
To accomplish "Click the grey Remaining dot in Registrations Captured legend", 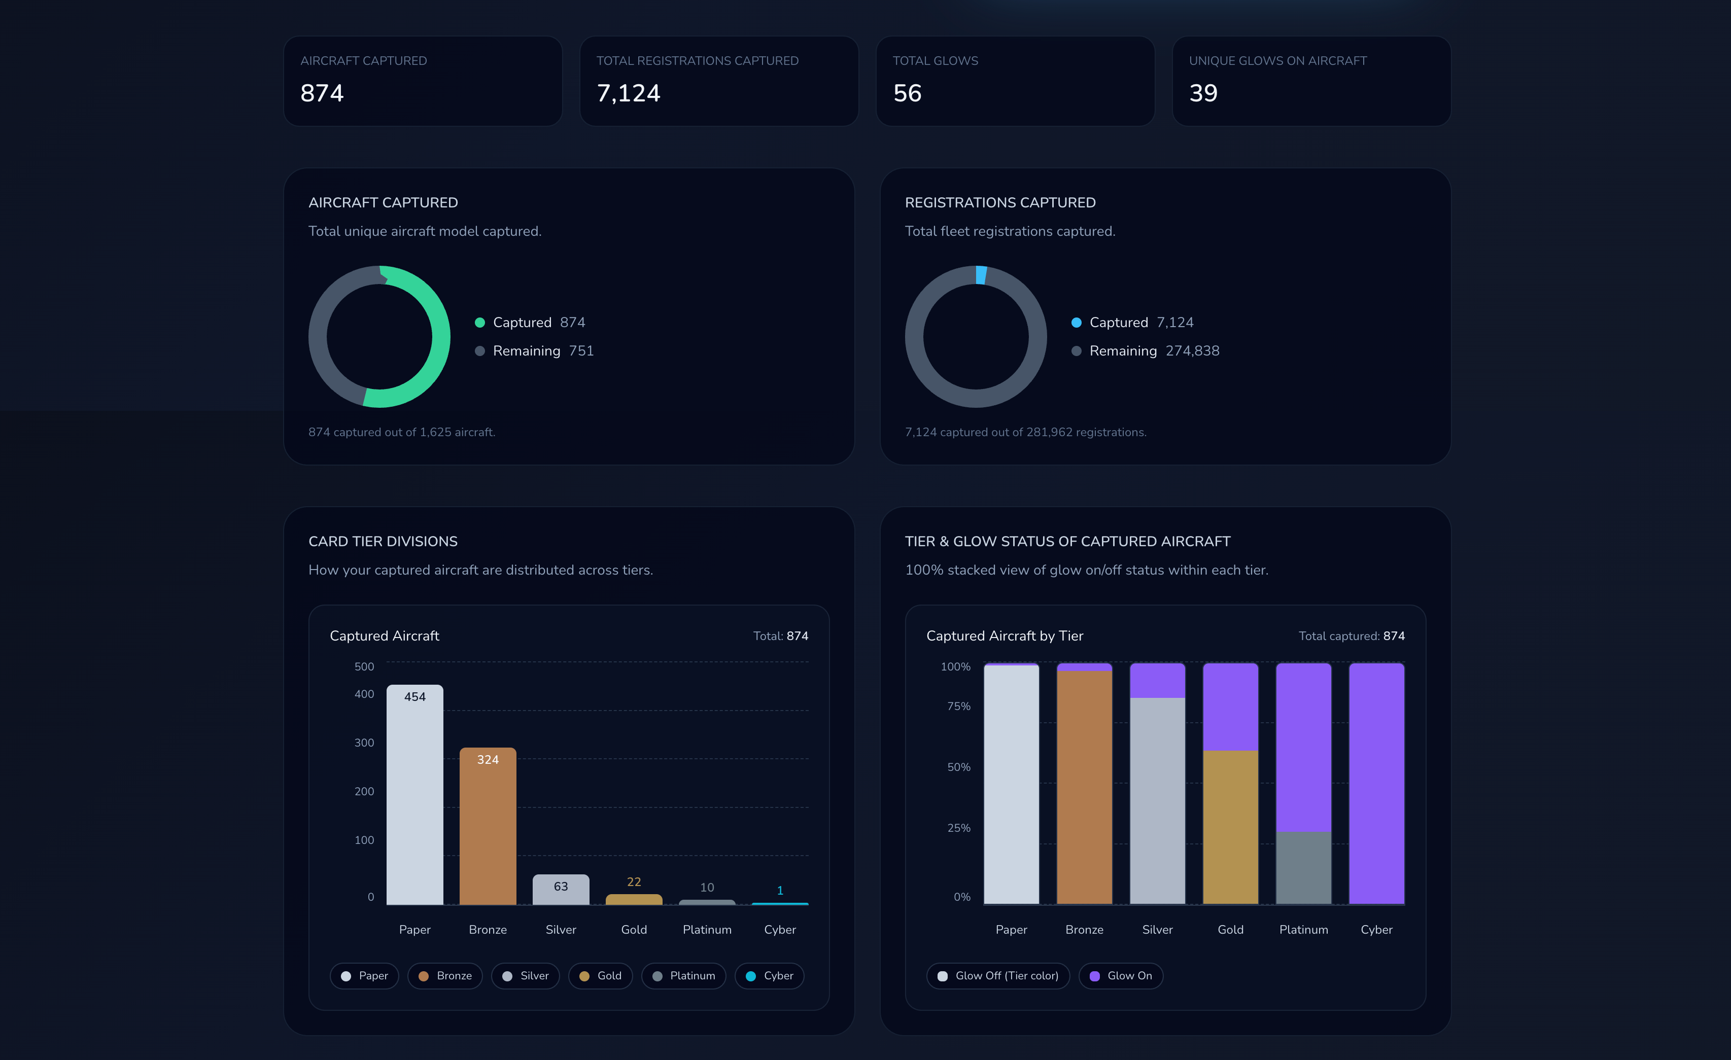I will coord(1076,350).
